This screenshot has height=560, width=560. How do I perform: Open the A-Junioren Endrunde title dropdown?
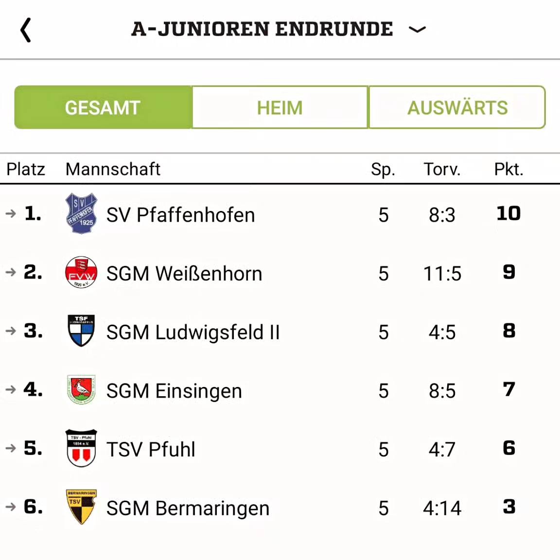(262, 29)
